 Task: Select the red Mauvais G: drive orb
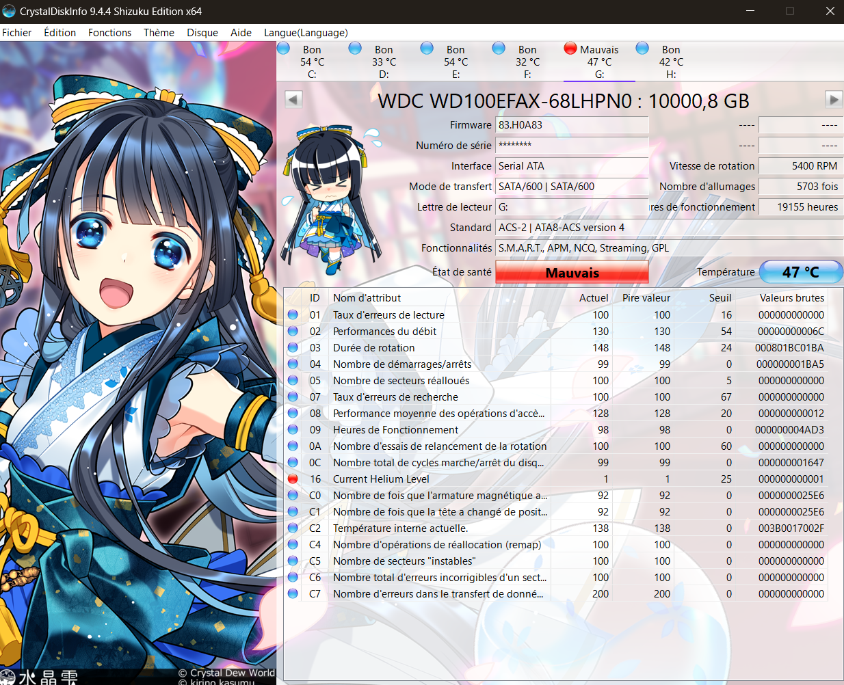tap(570, 48)
